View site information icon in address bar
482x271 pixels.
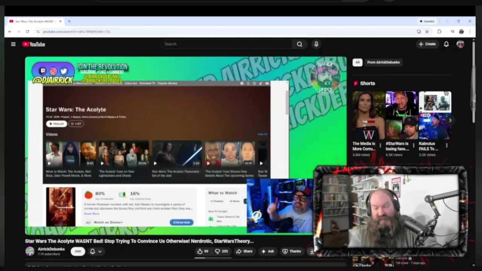click(38, 32)
